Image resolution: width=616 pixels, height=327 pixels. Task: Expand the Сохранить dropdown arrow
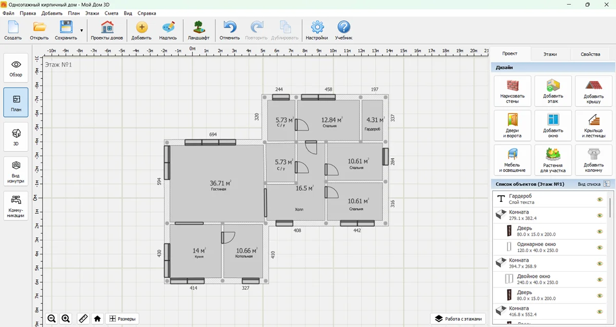pos(82,30)
